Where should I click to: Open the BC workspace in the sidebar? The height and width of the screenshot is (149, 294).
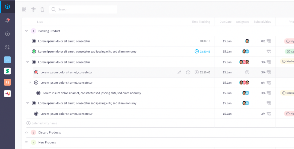click(7, 60)
